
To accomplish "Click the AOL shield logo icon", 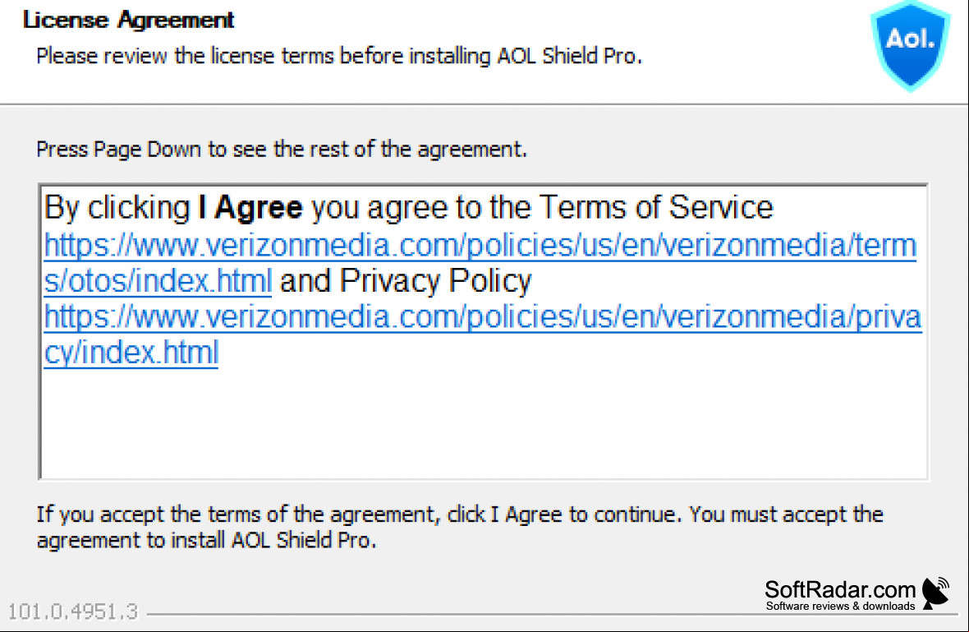I will click(x=910, y=46).
